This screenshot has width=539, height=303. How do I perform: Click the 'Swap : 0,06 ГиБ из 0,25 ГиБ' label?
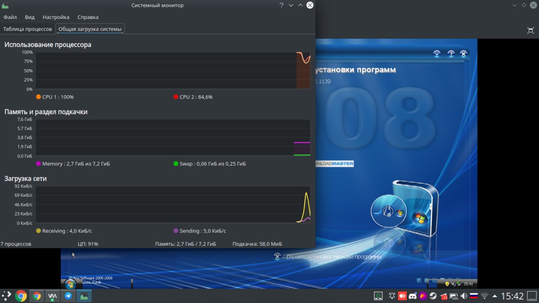pos(213,164)
